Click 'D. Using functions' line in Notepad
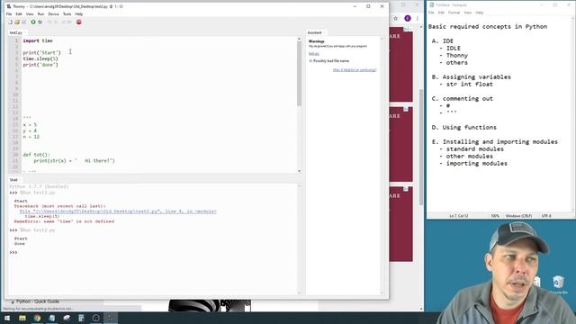 [x=464, y=128]
